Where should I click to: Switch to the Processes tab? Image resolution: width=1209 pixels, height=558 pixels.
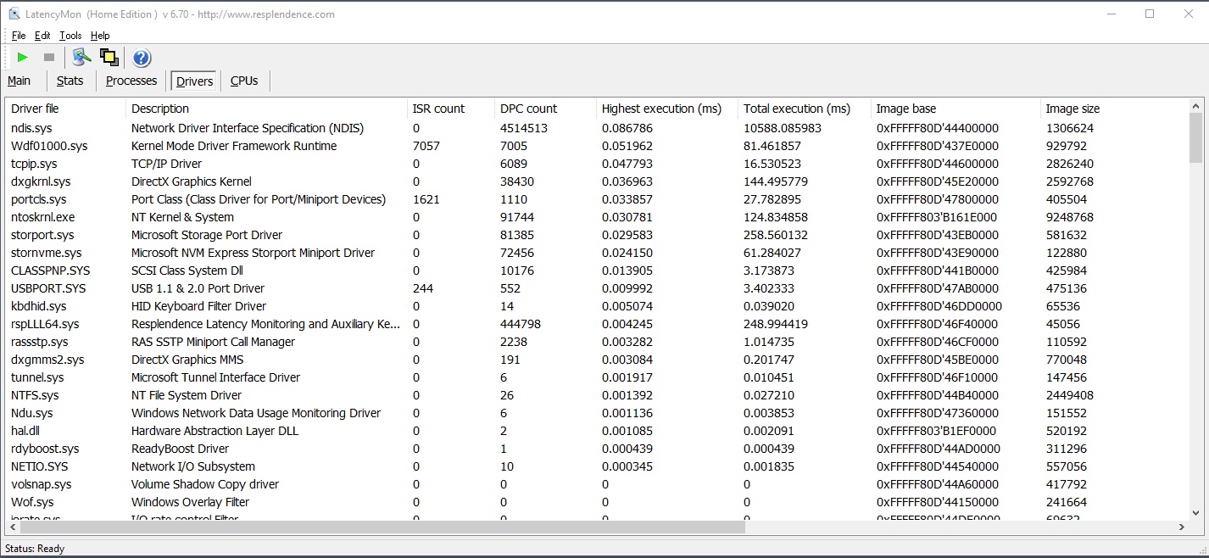point(131,81)
